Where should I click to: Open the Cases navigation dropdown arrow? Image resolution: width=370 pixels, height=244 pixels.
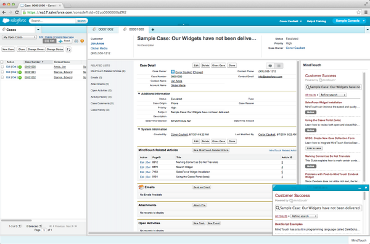(x=38, y=30)
